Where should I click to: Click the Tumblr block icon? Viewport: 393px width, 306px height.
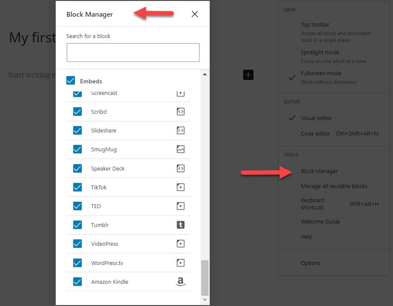pyautogui.click(x=180, y=225)
